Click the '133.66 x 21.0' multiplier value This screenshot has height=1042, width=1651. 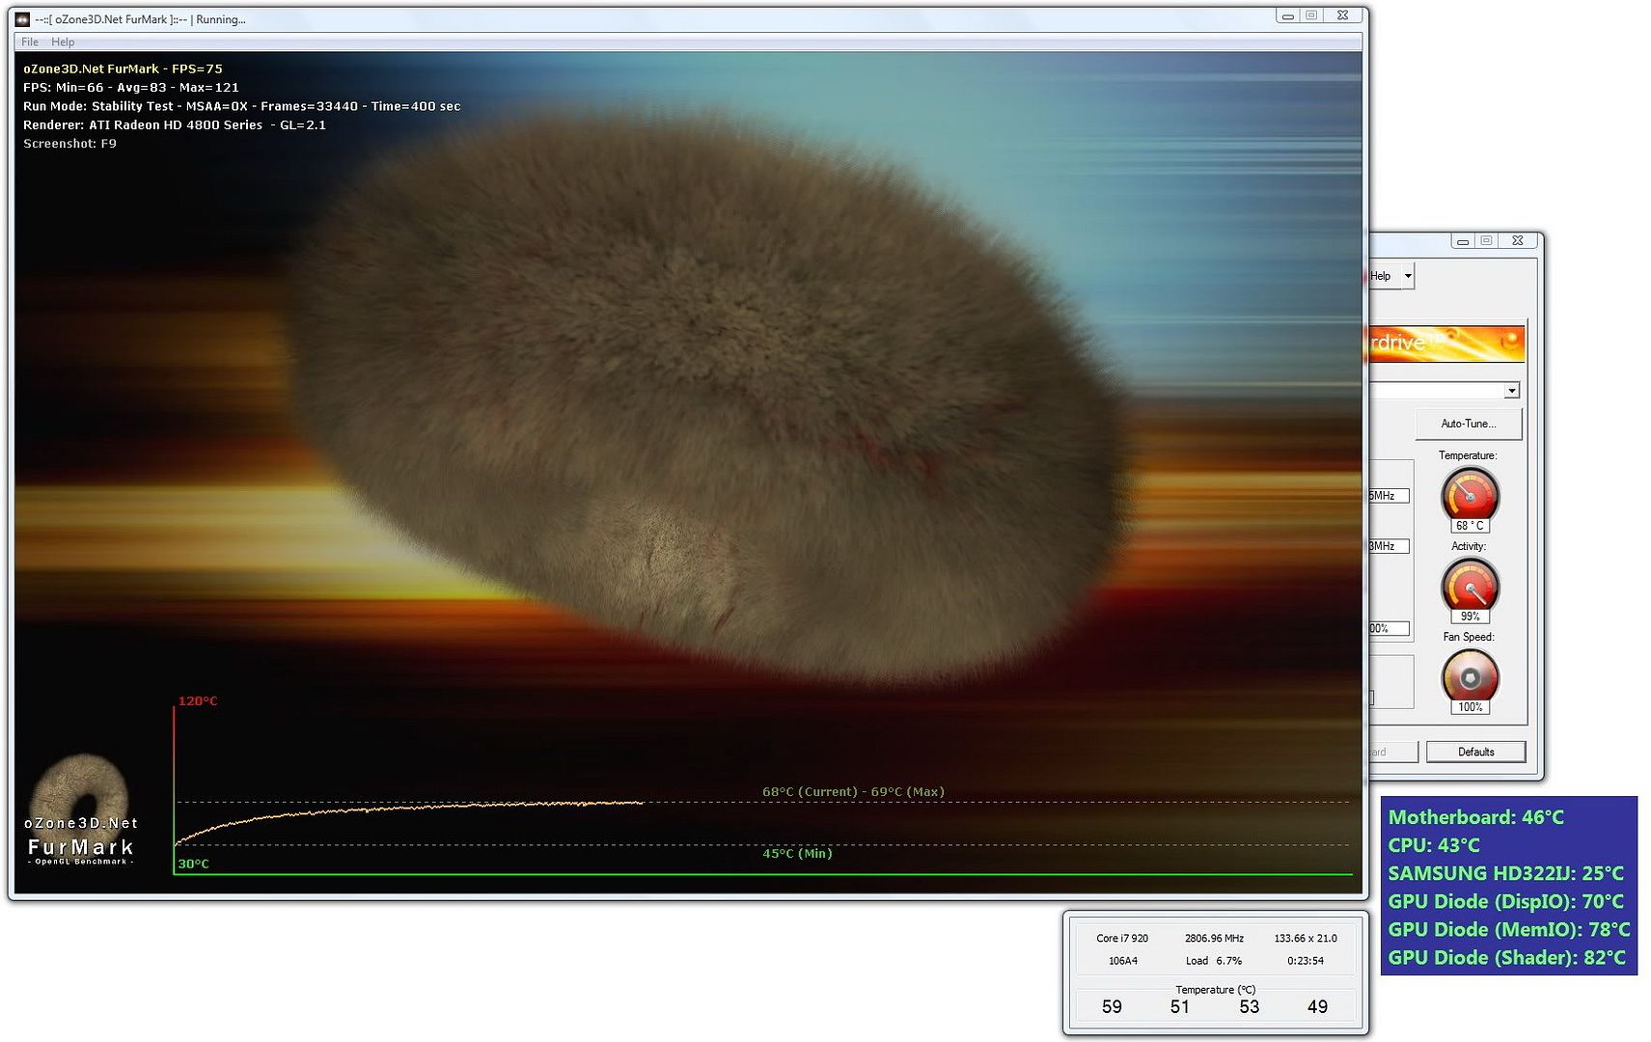pyautogui.click(x=1306, y=938)
